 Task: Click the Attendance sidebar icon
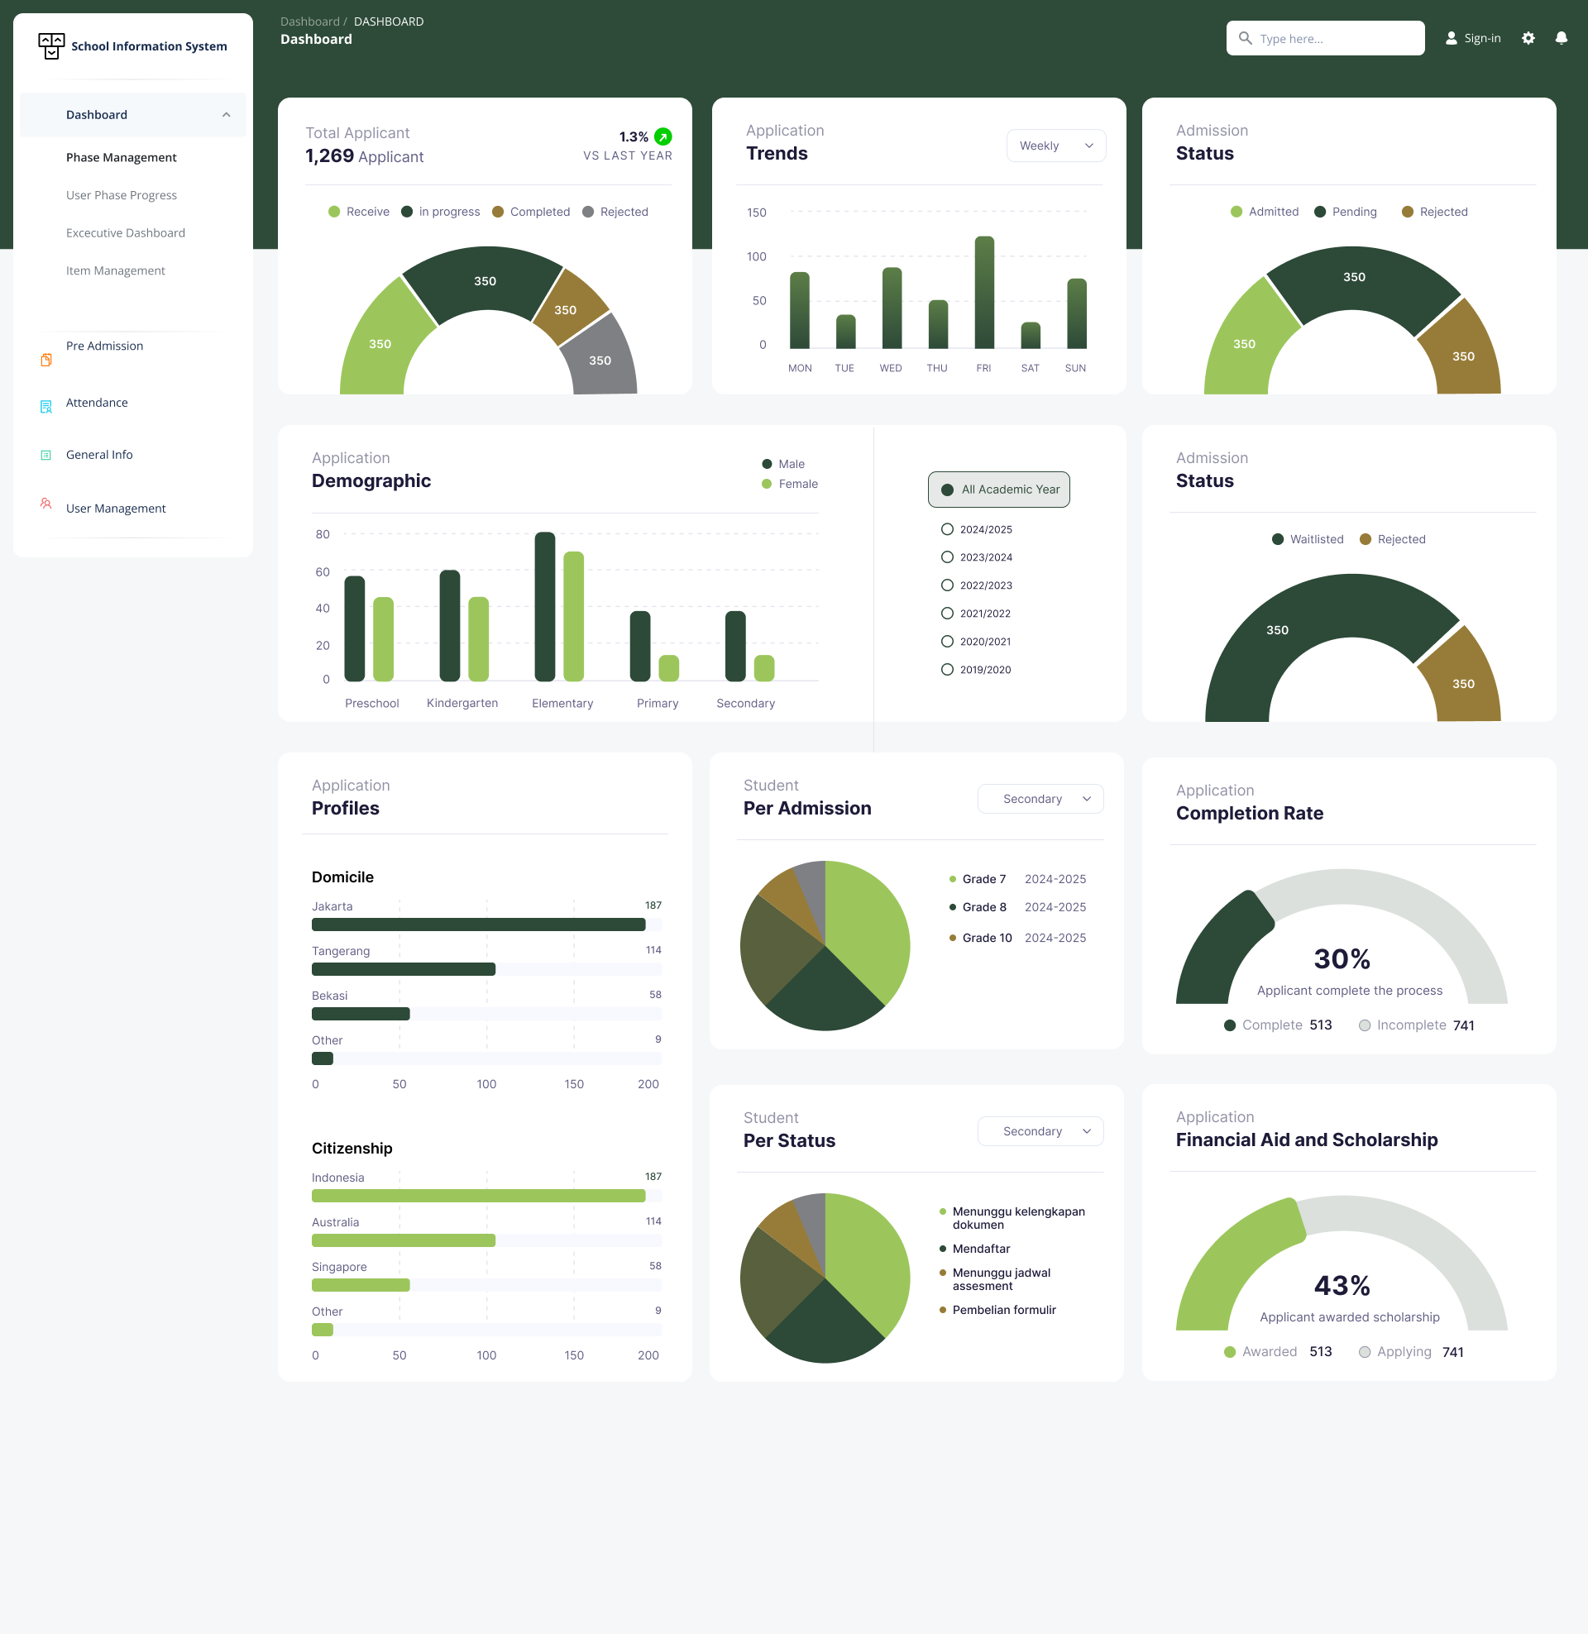click(x=46, y=407)
